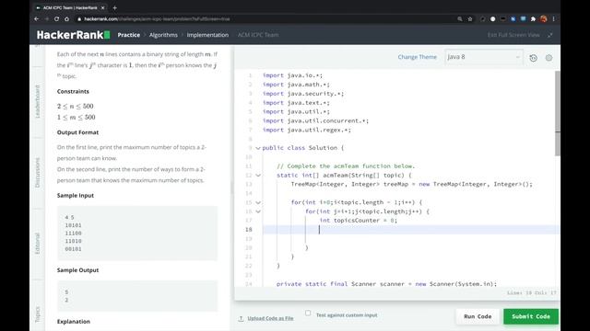Switch to the Leaderboard side tab
The image size is (590, 331).
pos(37,102)
